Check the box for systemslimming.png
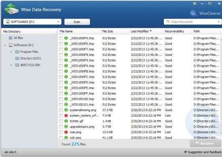The height and width of the screenshot is (157, 222). tap(61, 110)
